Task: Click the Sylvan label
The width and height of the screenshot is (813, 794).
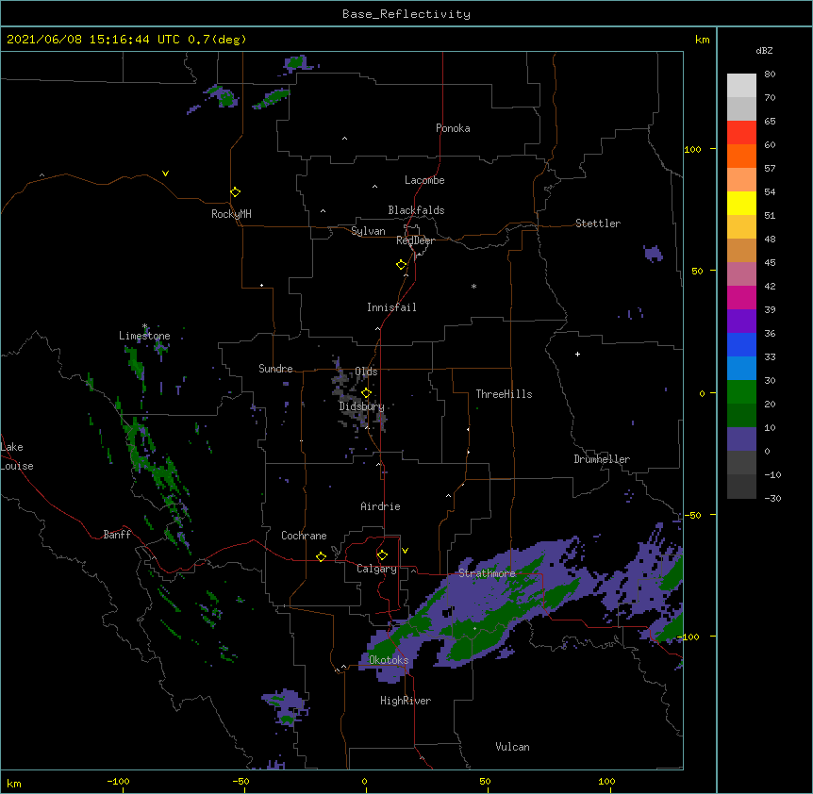Action: pos(368,231)
